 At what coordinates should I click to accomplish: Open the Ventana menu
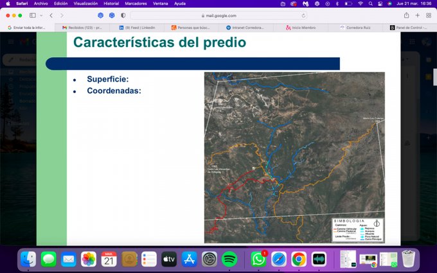click(x=160, y=4)
